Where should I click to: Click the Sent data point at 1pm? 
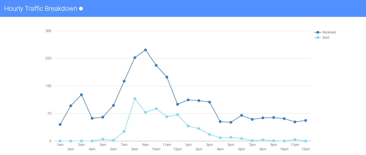(x=188, y=126)
